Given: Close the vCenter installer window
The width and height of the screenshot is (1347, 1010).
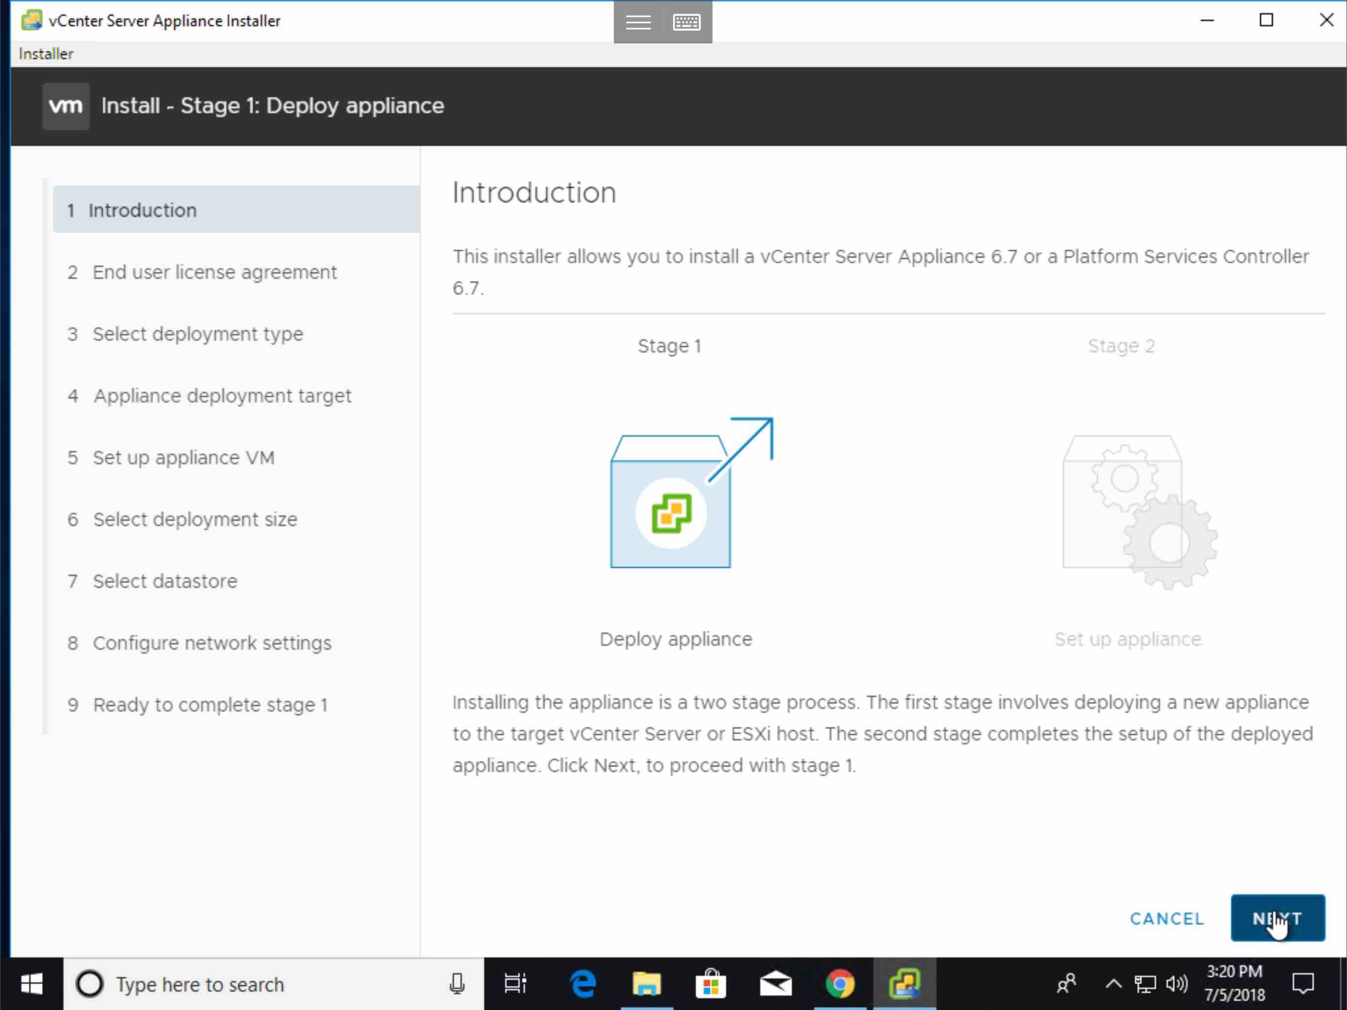Looking at the screenshot, I should 1326,20.
